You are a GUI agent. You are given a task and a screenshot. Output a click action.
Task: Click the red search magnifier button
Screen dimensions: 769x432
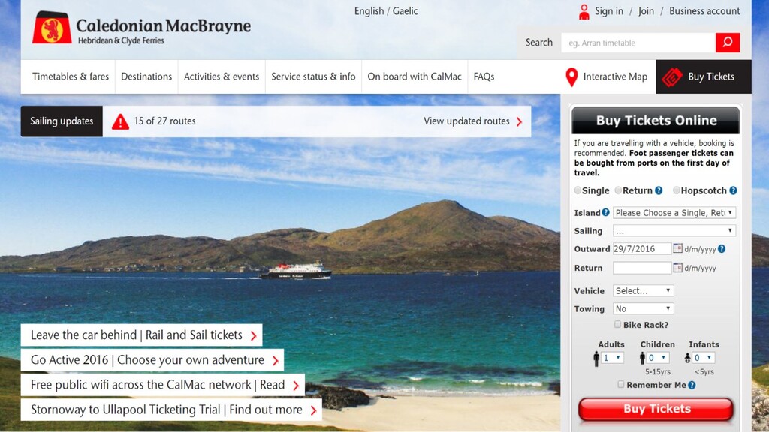[x=727, y=43]
